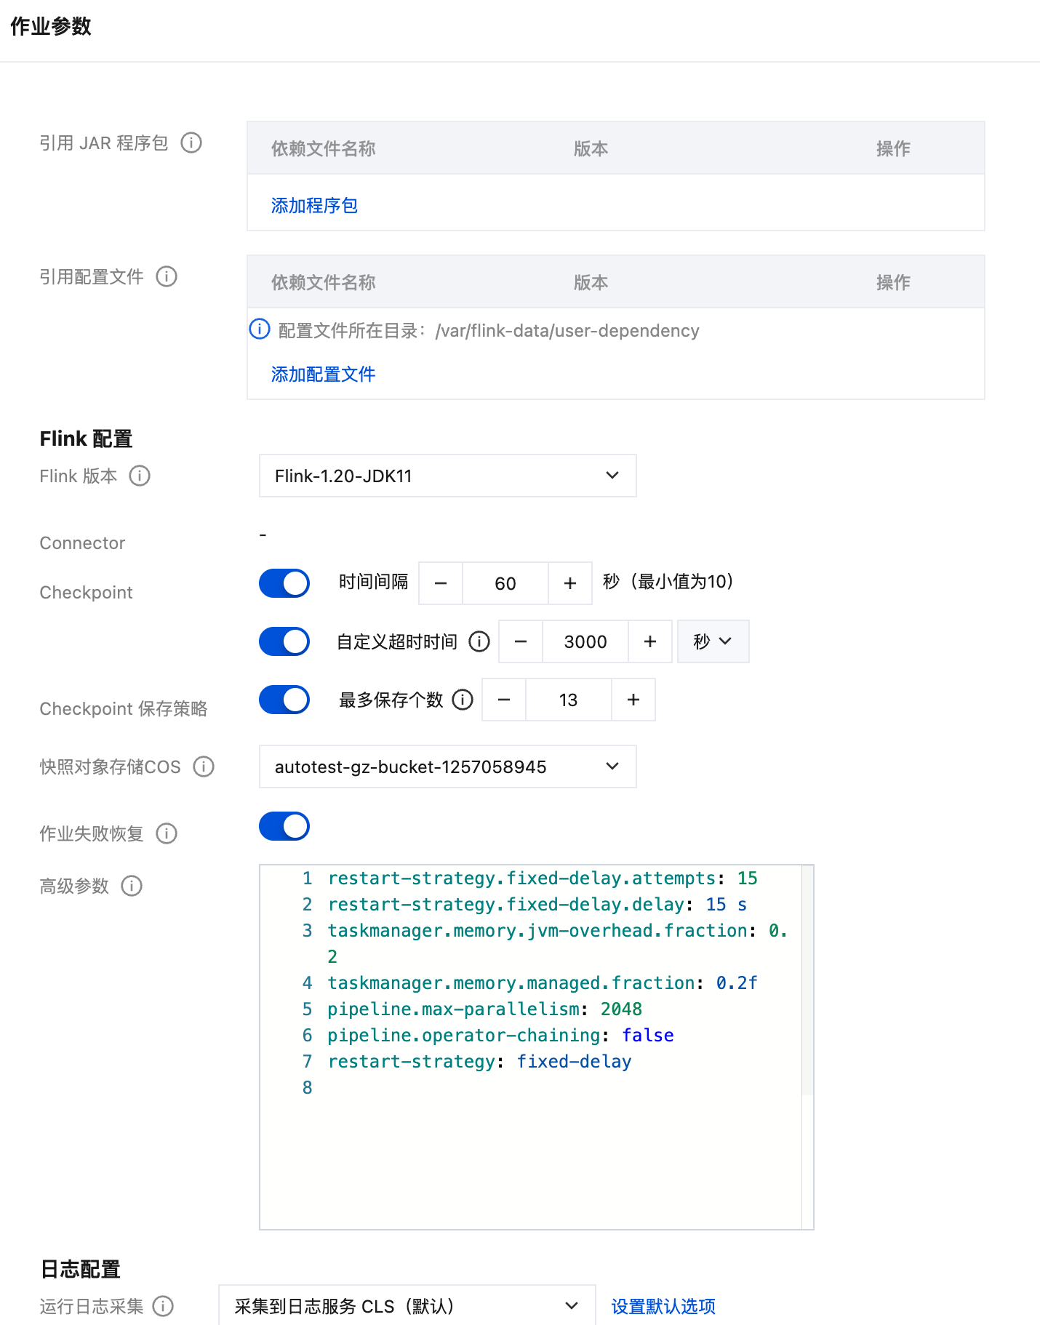Click the 最多保存个数 number input field
The height and width of the screenshot is (1325, 1040).
click(x=569, y=700)
